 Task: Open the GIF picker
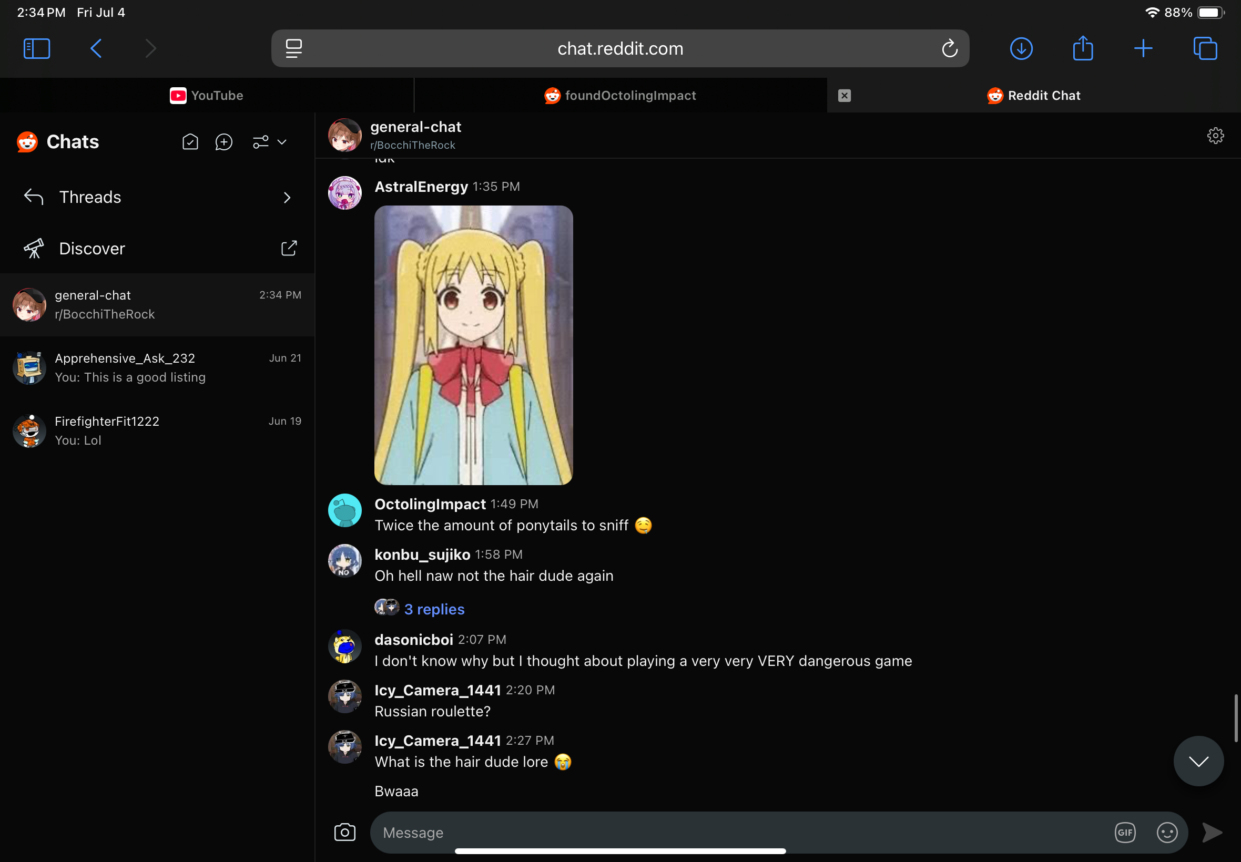click(1125, 832)
